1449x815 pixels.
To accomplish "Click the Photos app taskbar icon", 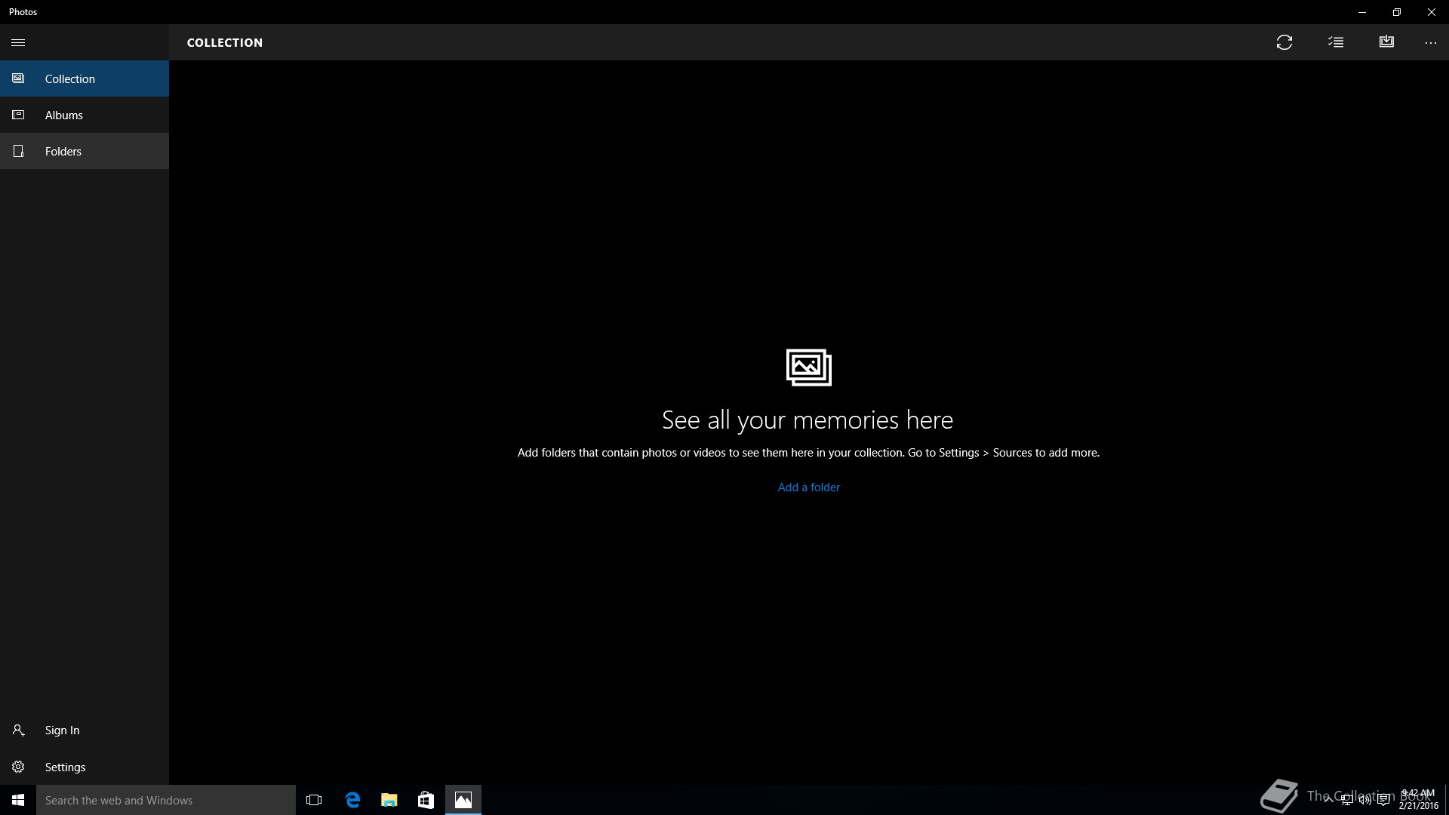I will 463,800.
